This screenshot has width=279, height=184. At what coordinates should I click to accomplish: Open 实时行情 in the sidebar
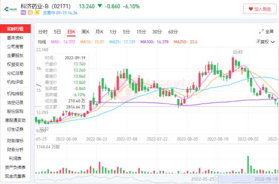click(x=15, y=29)
